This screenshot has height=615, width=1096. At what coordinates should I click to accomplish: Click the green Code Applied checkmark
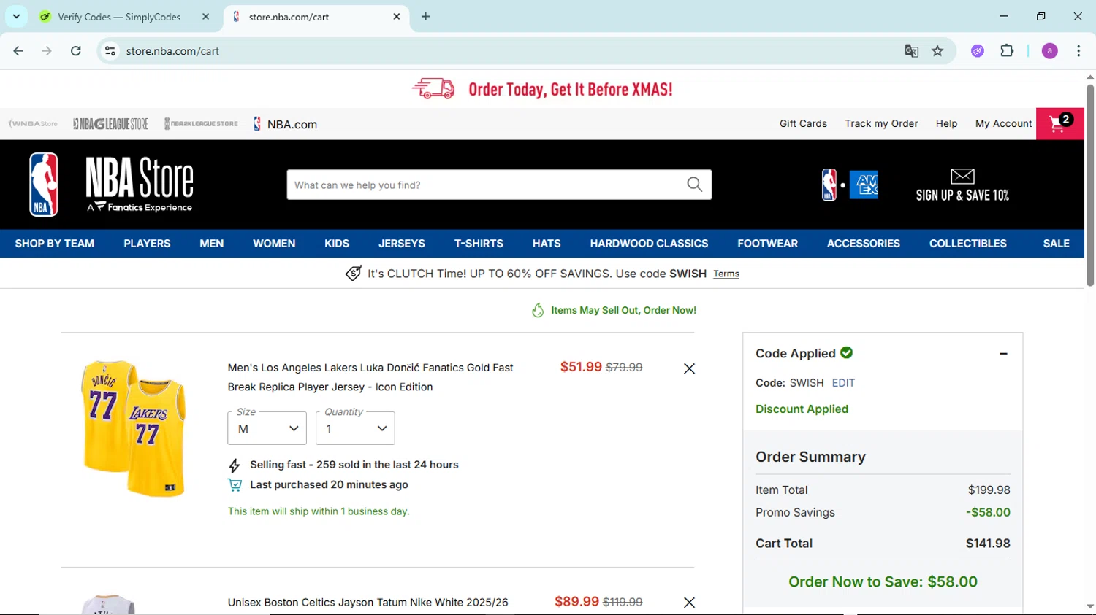847,353
